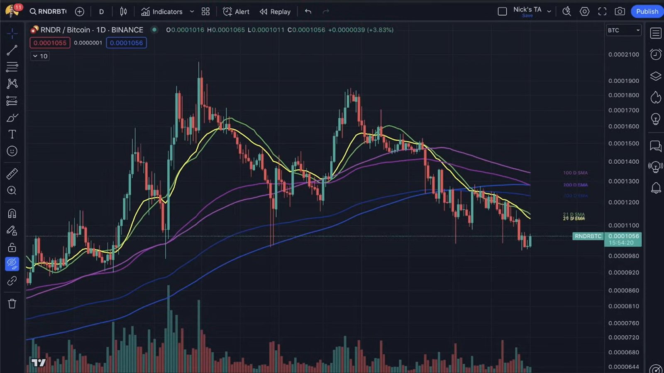Expand the favorite indicators dropdown arrow
This screenshot has height=373, width=664.
[192, 12]
